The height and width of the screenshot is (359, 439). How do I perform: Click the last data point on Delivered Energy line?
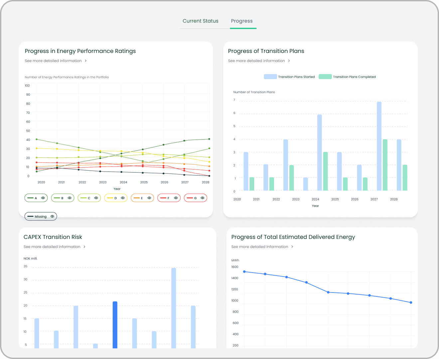pos(411,302)
